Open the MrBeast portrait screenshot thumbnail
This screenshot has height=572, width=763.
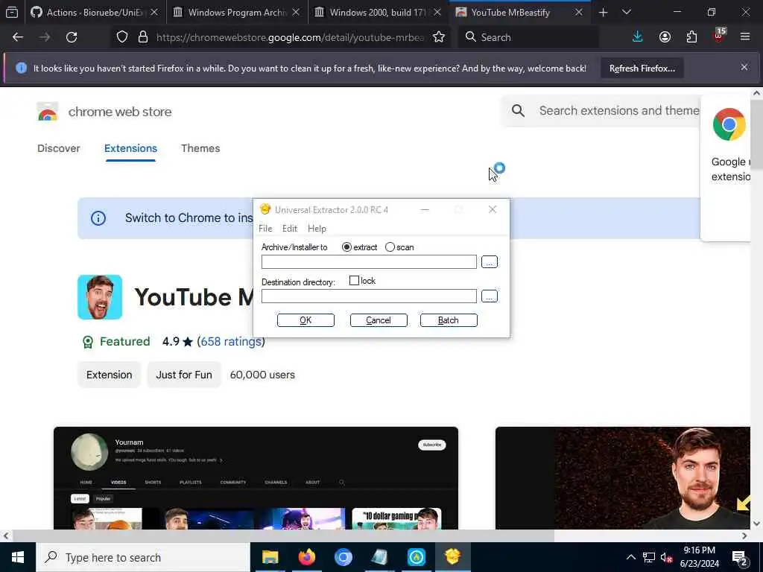622,477
